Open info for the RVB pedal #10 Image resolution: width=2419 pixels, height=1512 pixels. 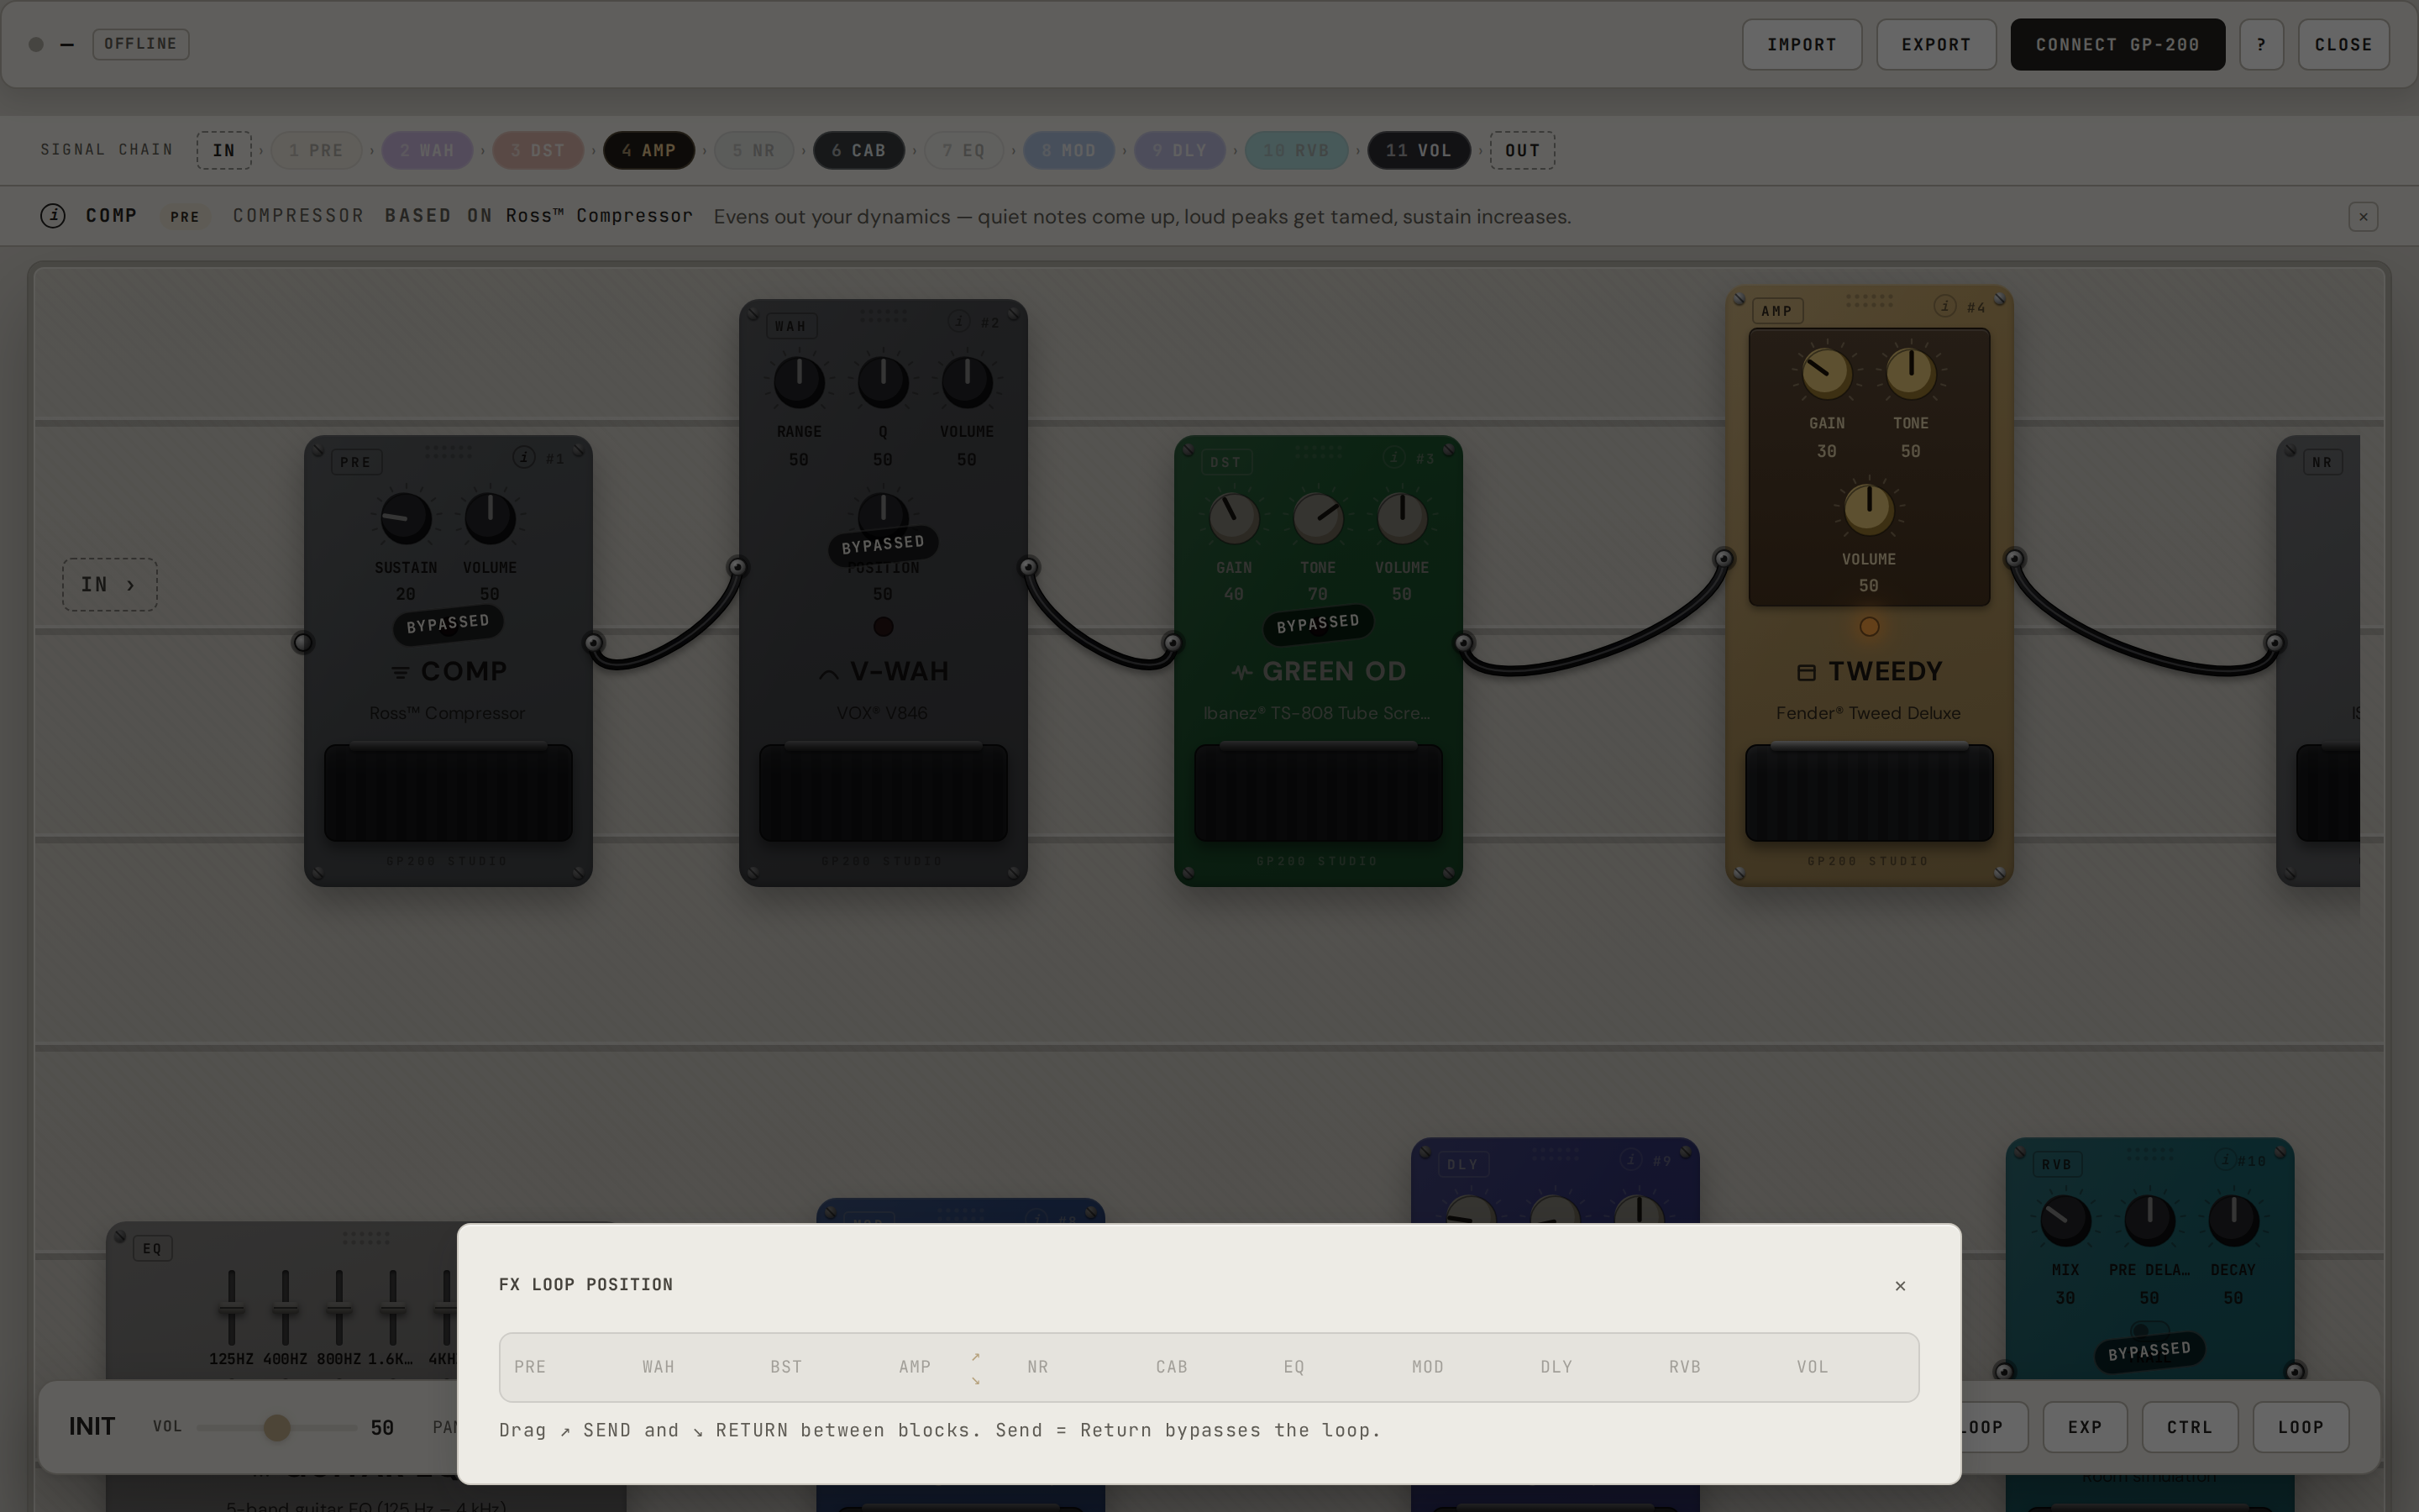tap(2225, 1160)
